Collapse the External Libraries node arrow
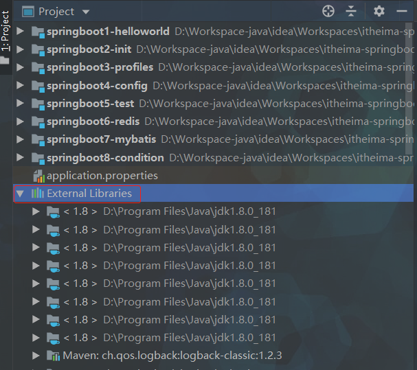Screen dimensions: 417x370 pyautogui.click(x=20, y=194)
